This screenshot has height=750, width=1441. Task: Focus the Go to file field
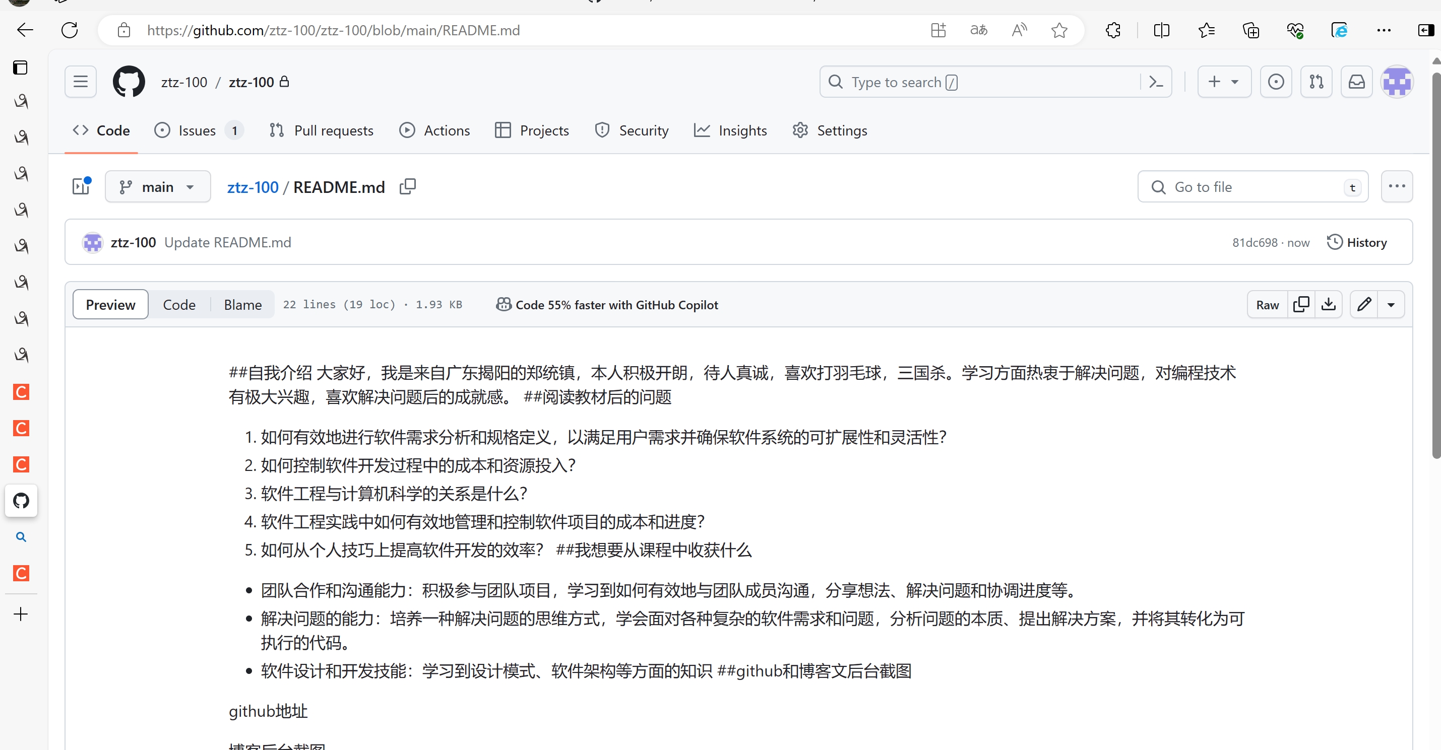1253,187
